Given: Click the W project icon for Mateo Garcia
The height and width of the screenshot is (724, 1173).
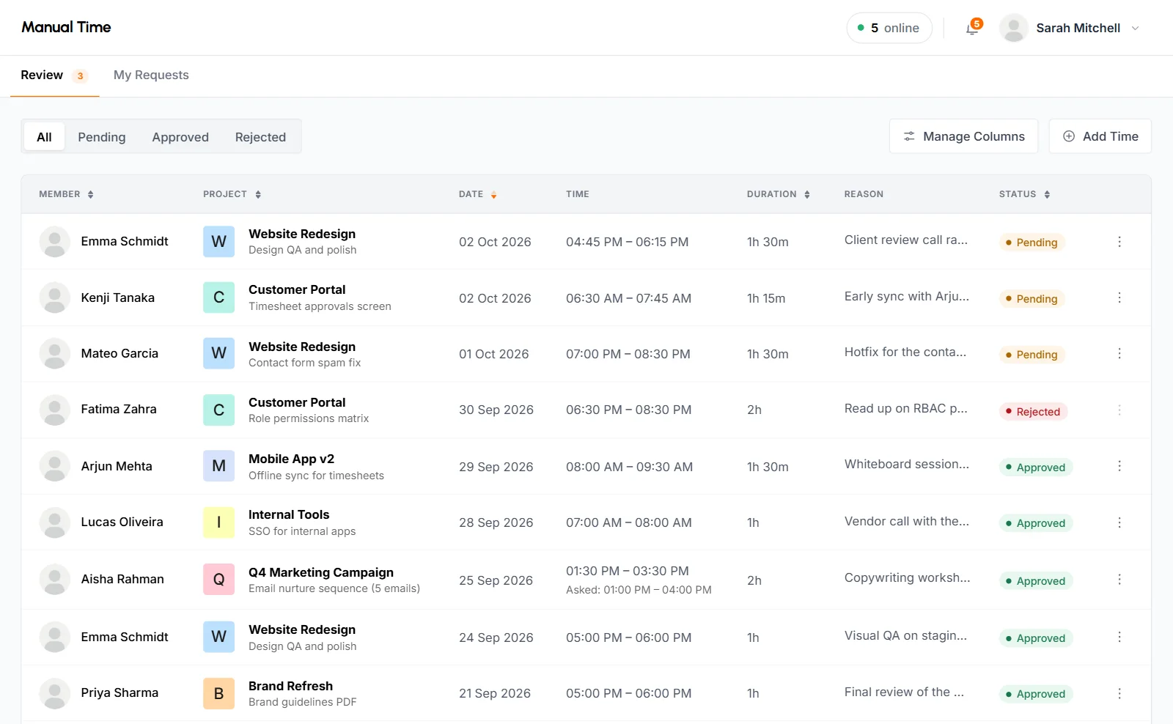Looking at the screenshot, I should pos(218,353).
